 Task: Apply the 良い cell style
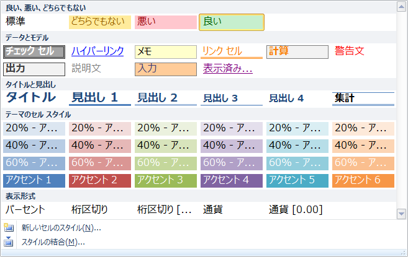pyautogui.click(x=232, y=22)
